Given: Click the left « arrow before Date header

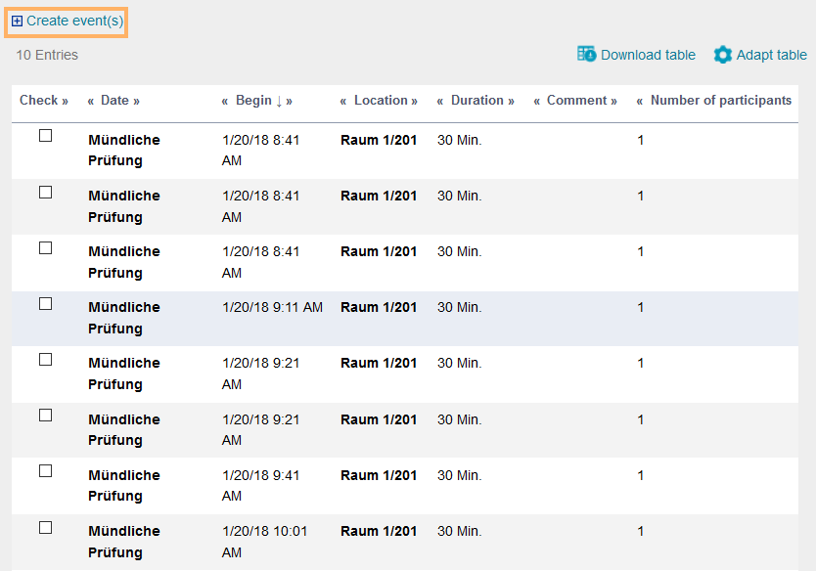Looking at the screenshot, I should (x=91, y=101).
